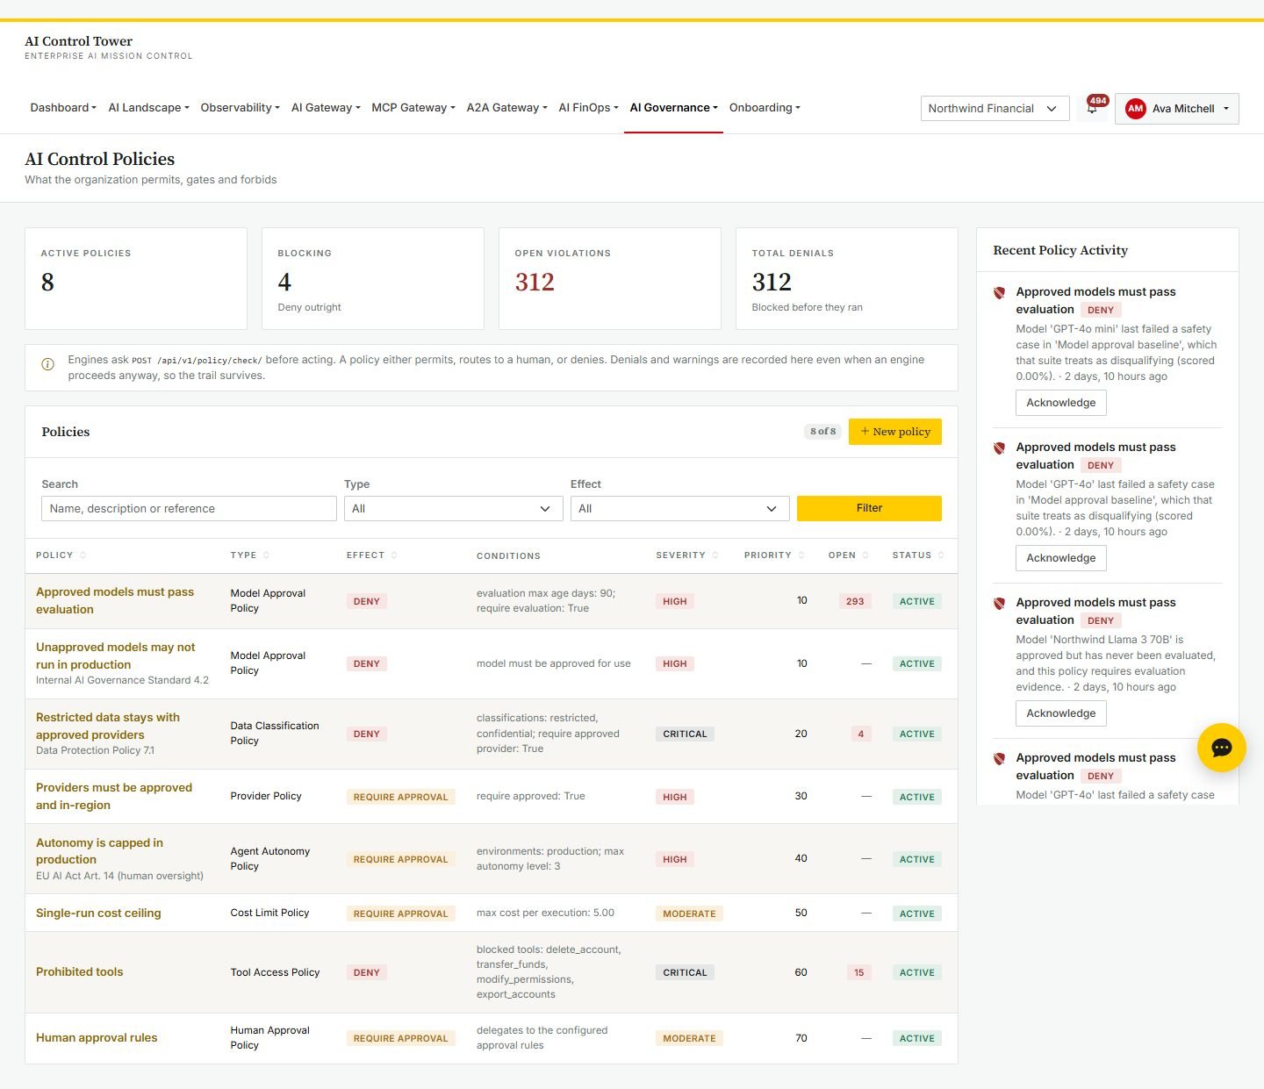Apply filters with the Filter button

[x=869, y=508]
